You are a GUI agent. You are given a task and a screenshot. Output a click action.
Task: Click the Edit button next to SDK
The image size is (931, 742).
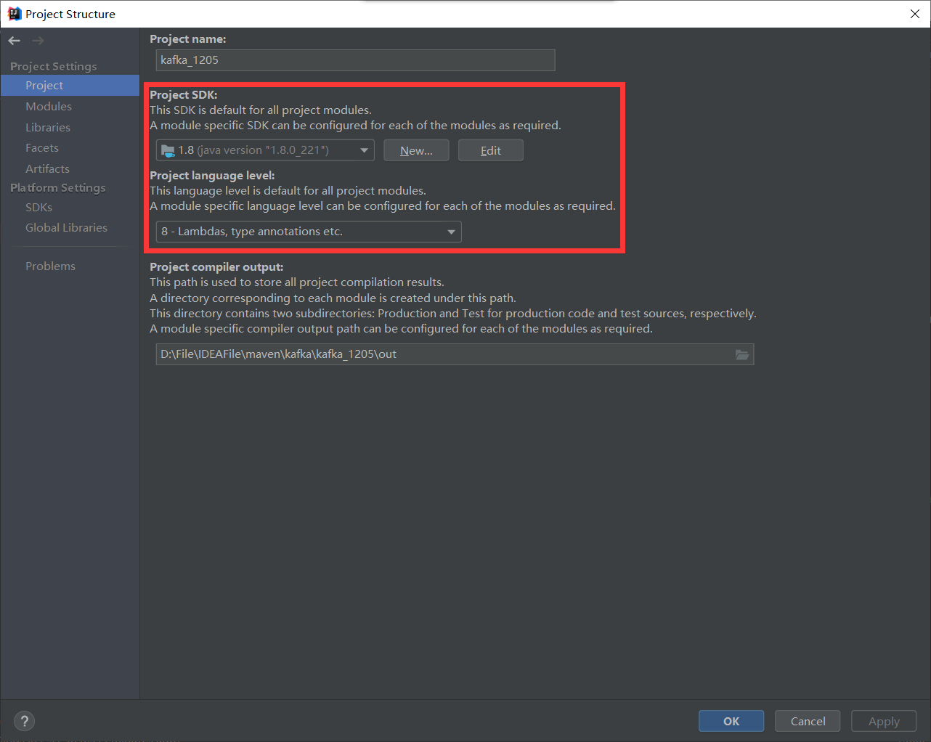490,150
